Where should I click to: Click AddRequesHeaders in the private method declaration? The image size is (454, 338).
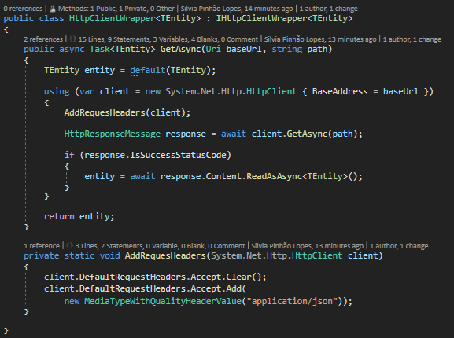click(x=165, y=256)
